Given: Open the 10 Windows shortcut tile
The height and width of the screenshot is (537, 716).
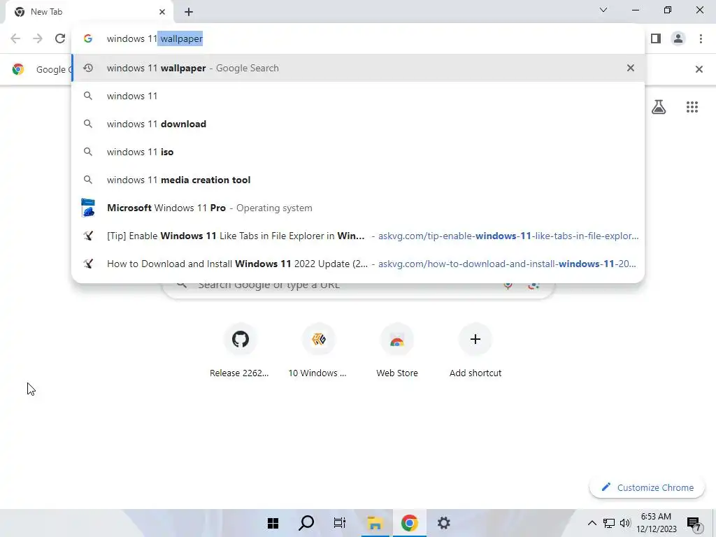Looking at the screenshot, I should coord(318,352).
